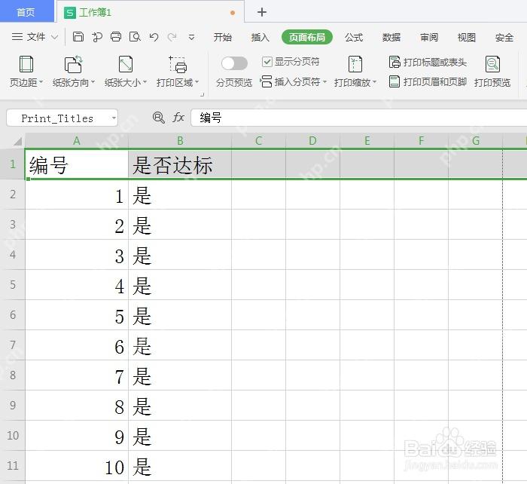Open the 数据 ribbon tab
Screen dimensions: 527x484
391,37
